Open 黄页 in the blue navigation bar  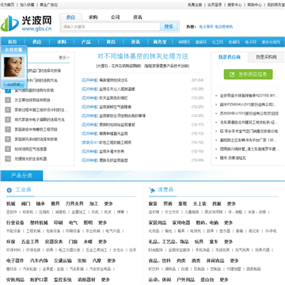[x=111, y=42]
